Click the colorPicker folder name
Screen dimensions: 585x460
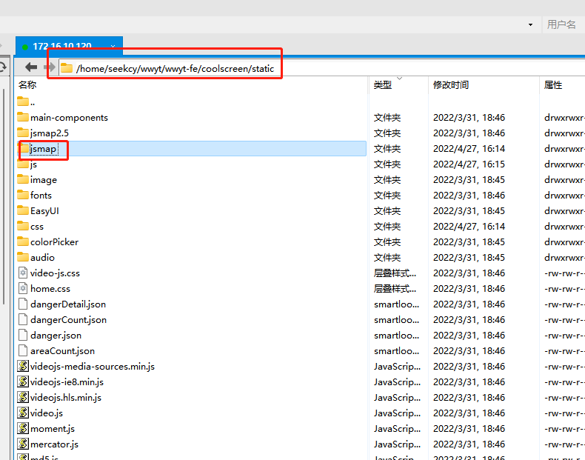point(55,241)
